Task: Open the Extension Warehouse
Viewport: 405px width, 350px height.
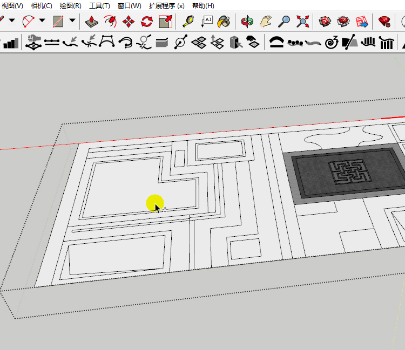Action: (x=343, y=22)
